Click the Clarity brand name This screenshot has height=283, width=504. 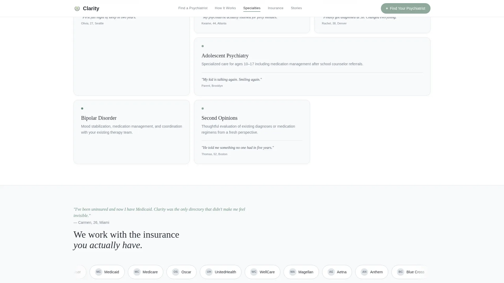pos(91,8)
